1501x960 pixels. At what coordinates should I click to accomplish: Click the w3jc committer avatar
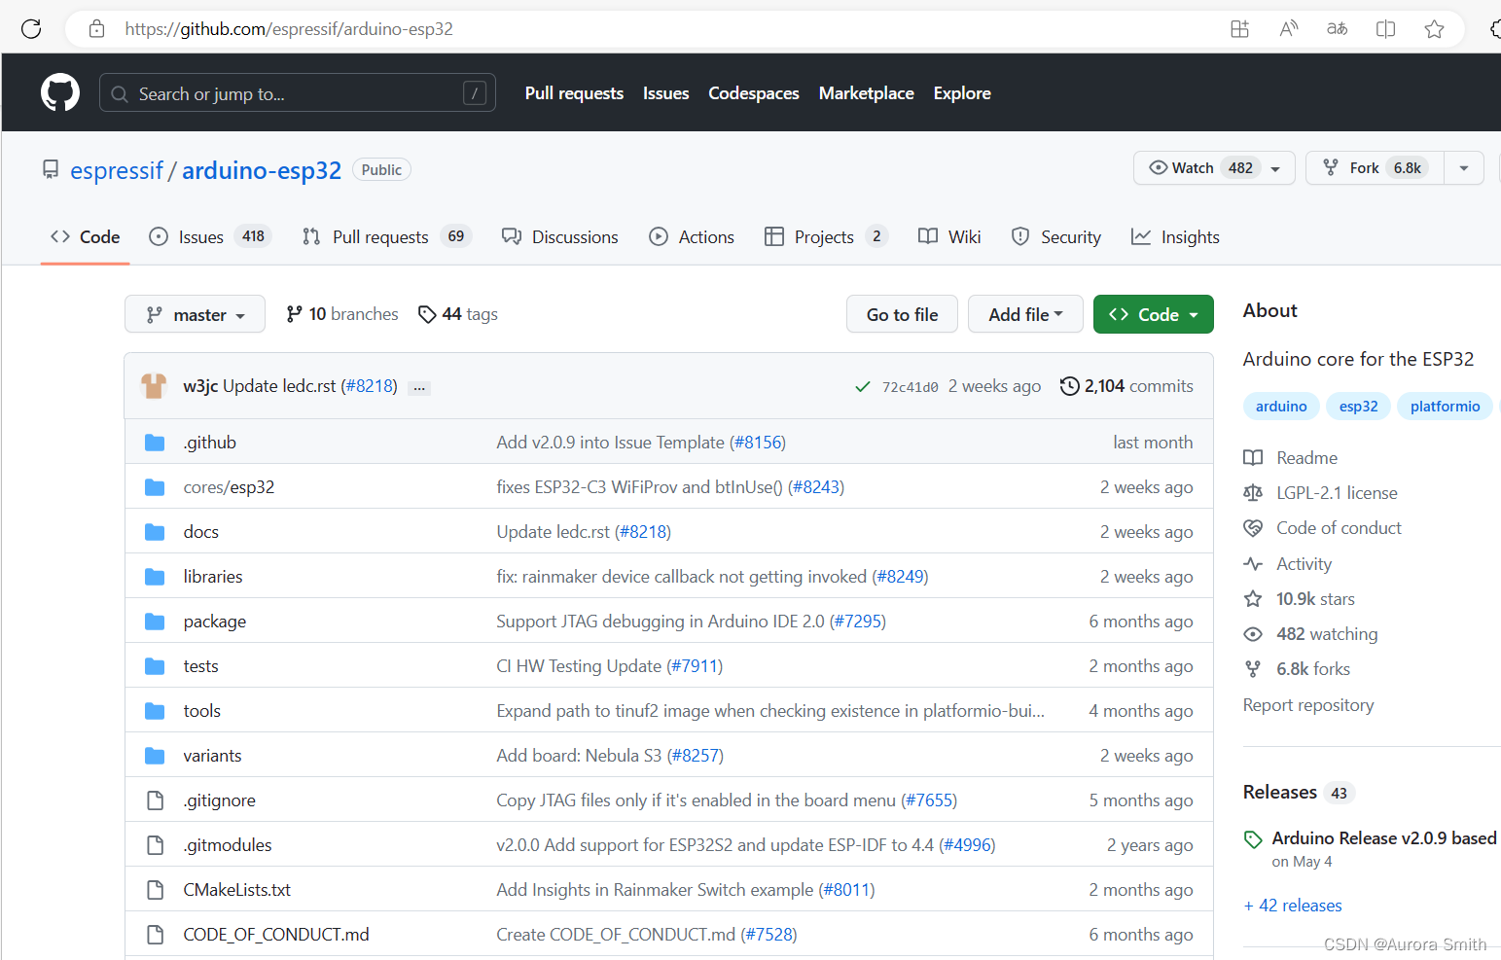coord(154,386)
